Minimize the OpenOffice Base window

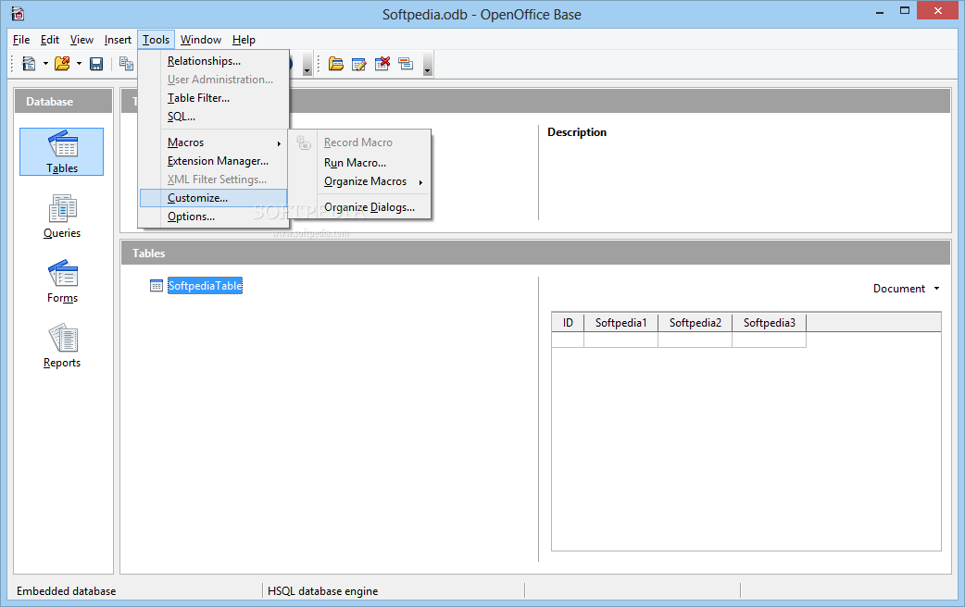click(880, 11)
